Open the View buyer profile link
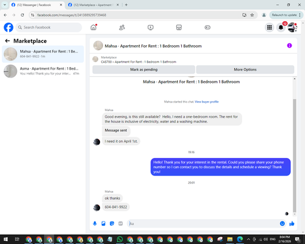The width and height of the screenshot is (305, 244). coord(207,102)
